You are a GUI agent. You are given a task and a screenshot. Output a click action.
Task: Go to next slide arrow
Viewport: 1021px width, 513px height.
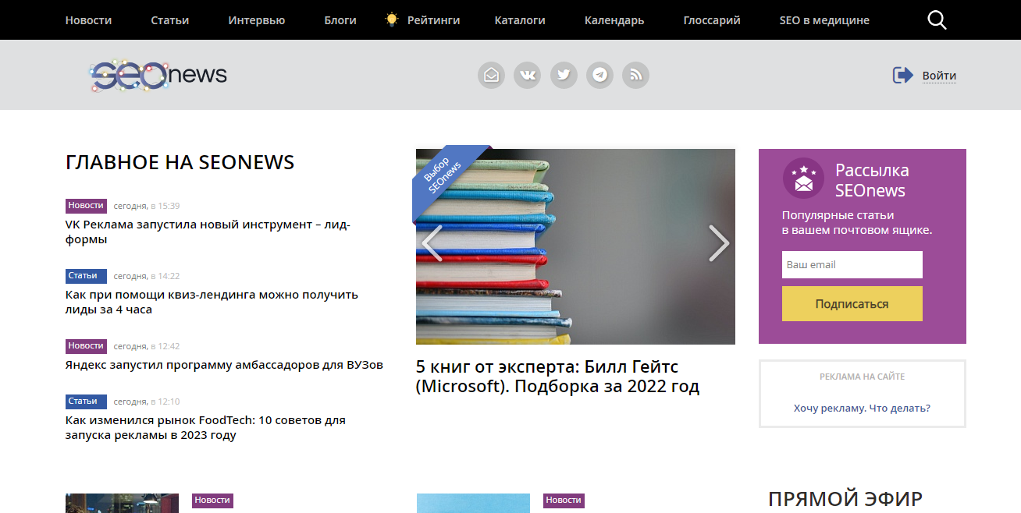719,243
